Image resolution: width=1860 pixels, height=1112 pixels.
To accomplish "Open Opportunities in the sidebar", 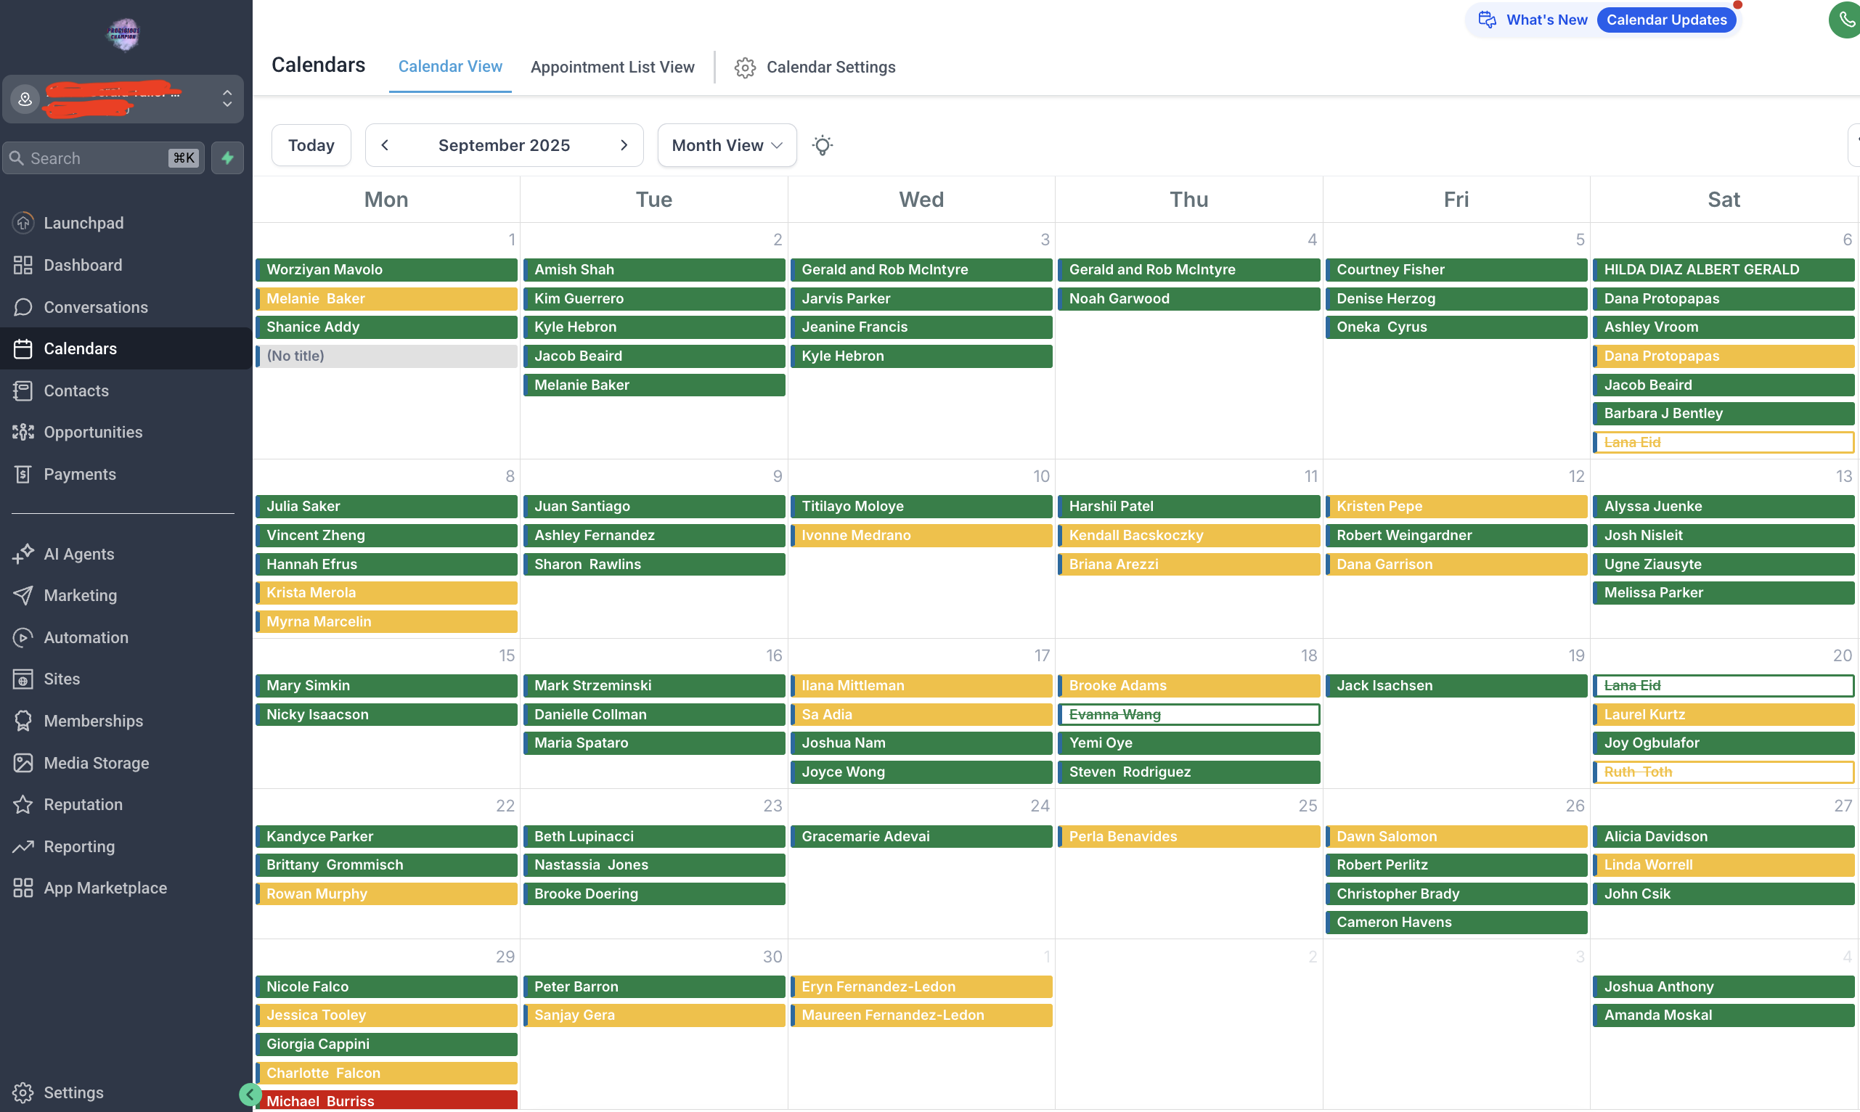I will (92, 433).
